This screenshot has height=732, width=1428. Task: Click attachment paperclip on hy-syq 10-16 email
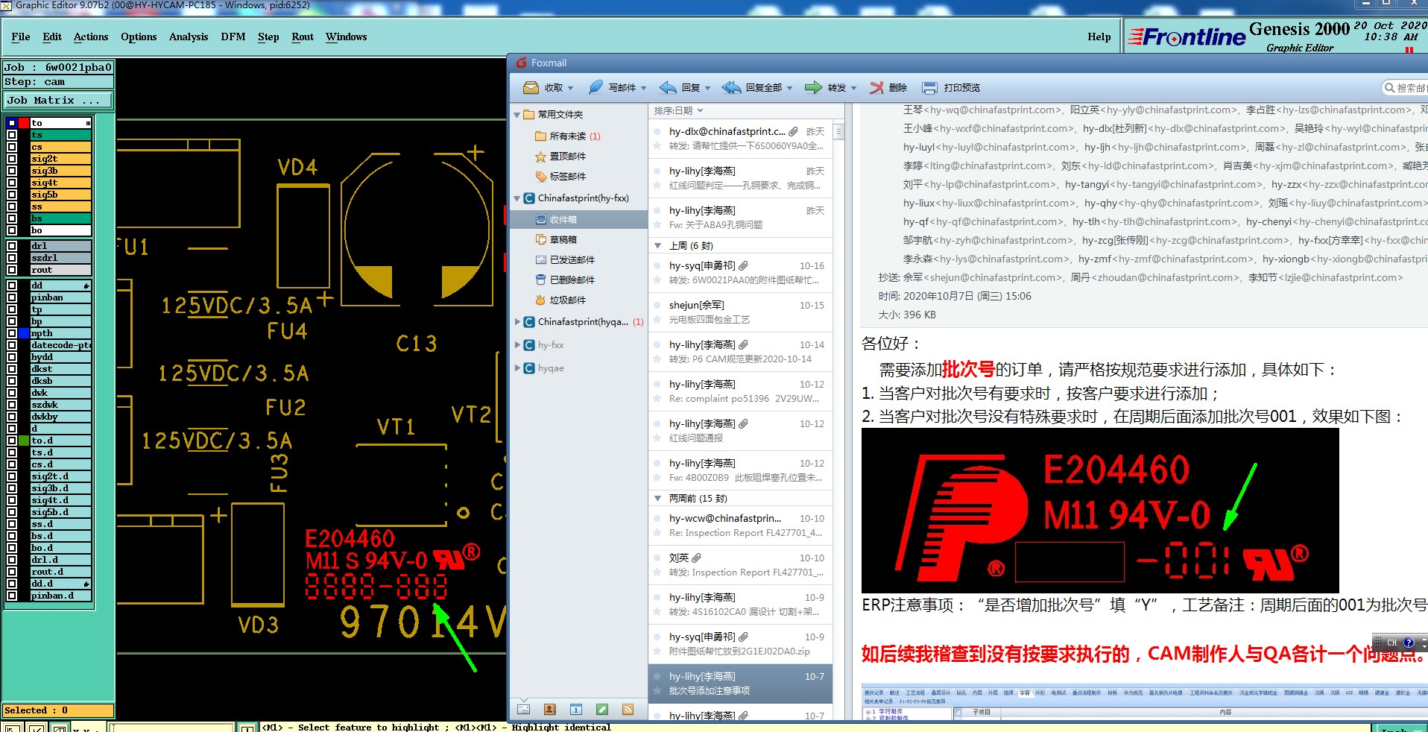pyautogui.click(x=744, y=265)
